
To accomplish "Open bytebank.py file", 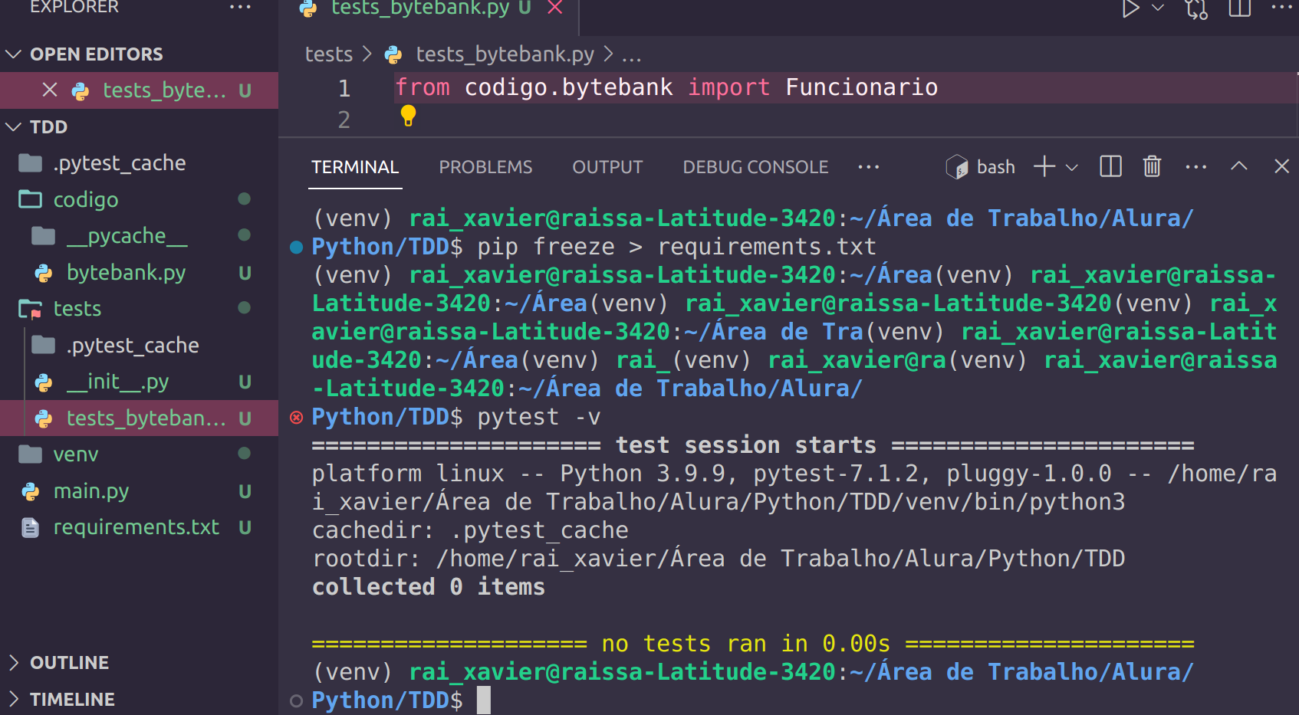I will pos(126,273).
